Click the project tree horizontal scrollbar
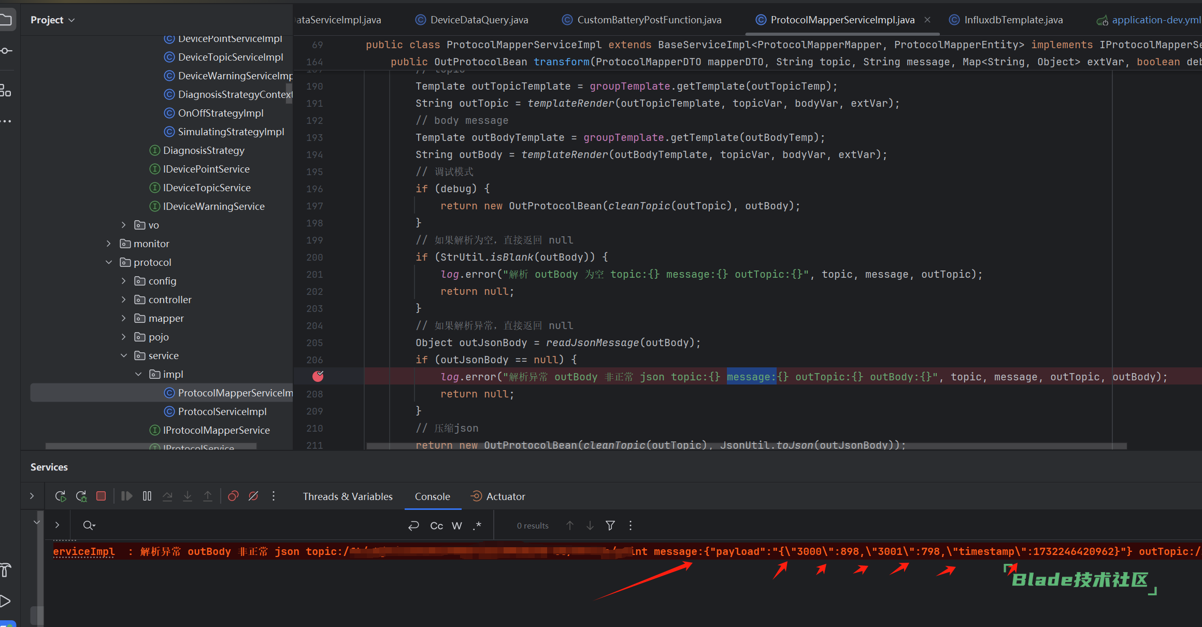 pyautogui.click(x=151, y=446)
